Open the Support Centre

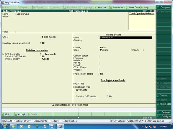[x=133, y=7]
